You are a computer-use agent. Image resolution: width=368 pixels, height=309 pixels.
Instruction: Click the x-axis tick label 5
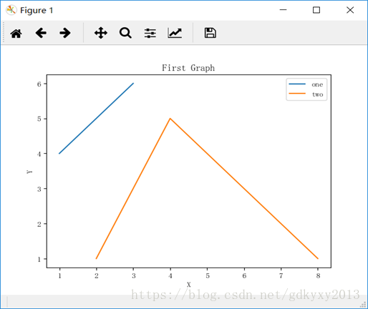point(208,276)
